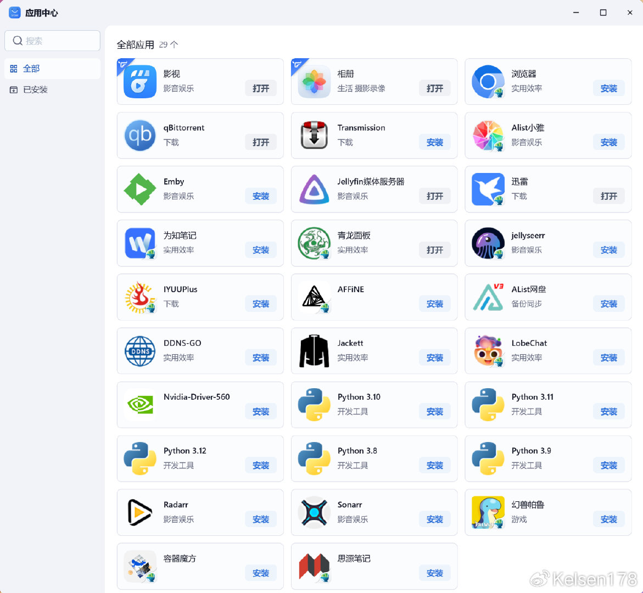
Task: Install Python 3.10
Action: (435, 412)
